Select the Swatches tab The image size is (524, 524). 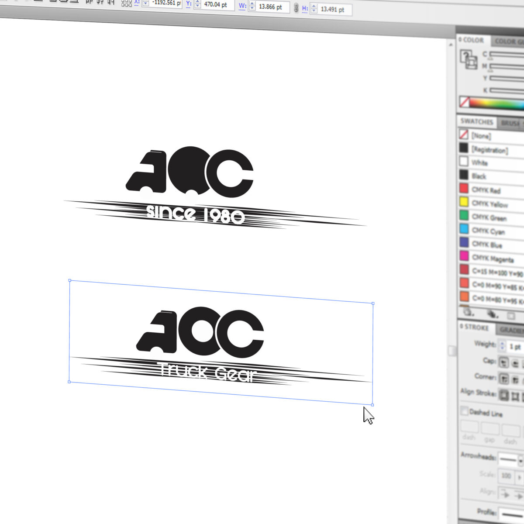click(476, 121)
